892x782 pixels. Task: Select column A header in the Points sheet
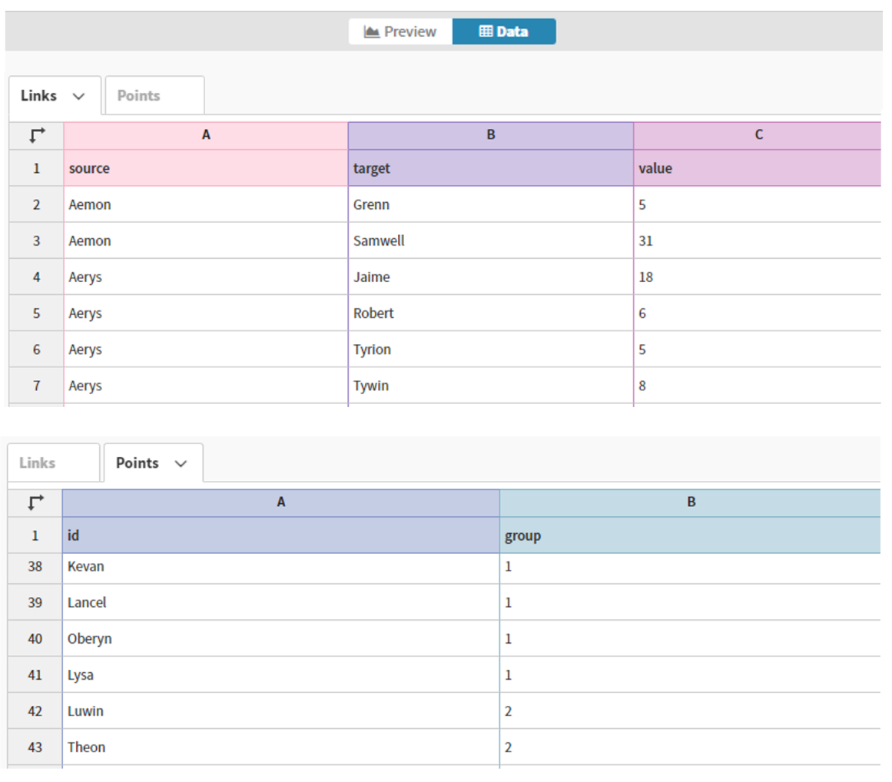281,502
